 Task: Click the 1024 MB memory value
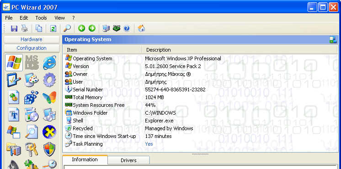click(155, 97)
